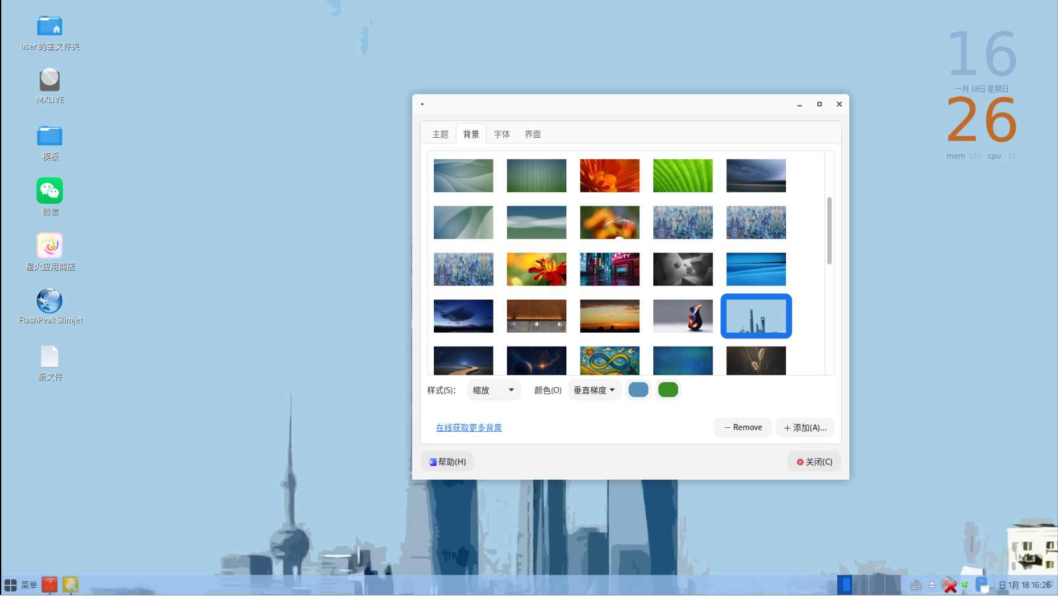Select the orange sunset horizon wallpaper

610,316
